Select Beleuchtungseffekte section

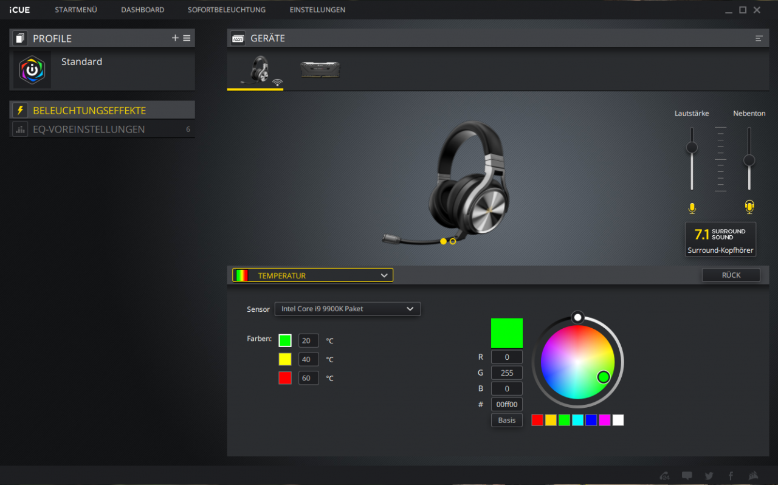coord(102,110)
